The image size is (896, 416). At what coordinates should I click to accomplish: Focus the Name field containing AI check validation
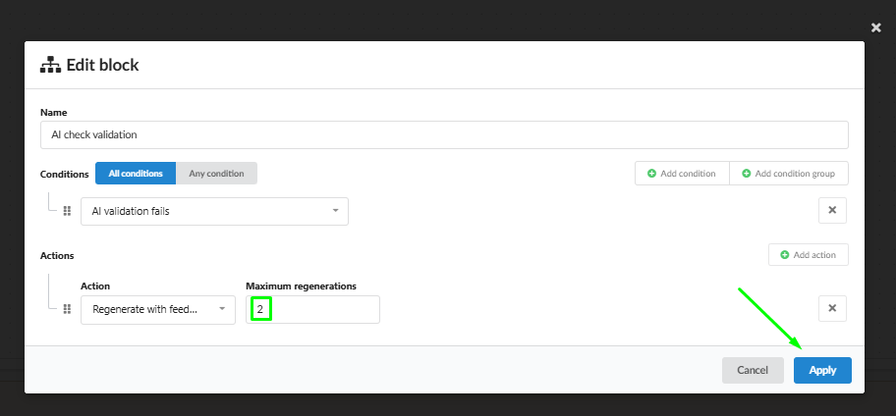pos(444,135)
